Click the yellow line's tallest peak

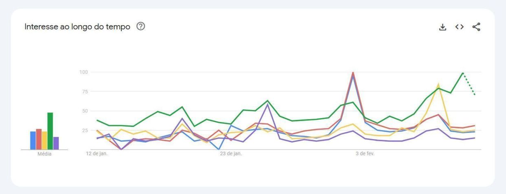[x=438, y=84]
